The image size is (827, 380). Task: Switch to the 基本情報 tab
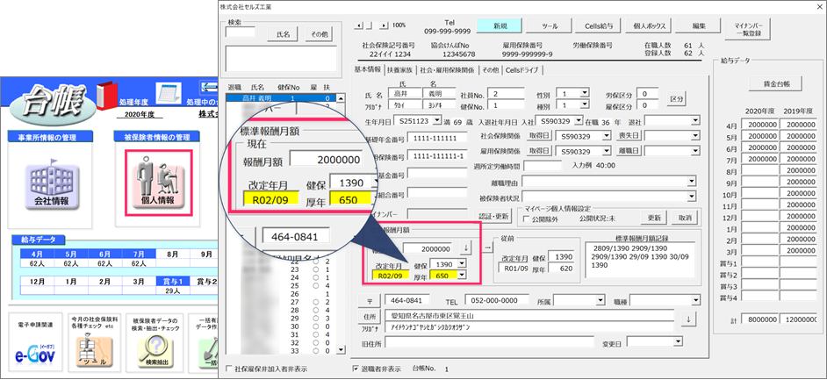point(367,69)
